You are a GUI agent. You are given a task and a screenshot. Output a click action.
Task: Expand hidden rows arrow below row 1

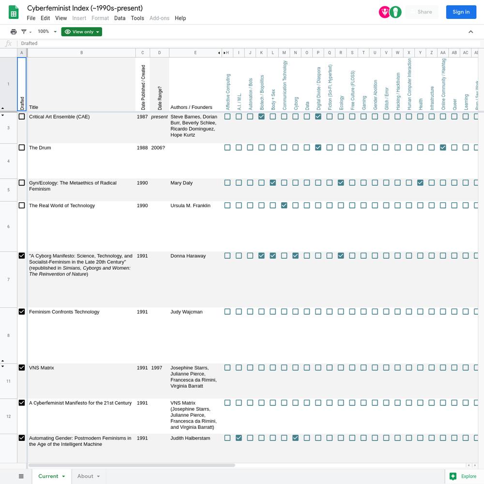pyautogui.click(x=3, y=108)
